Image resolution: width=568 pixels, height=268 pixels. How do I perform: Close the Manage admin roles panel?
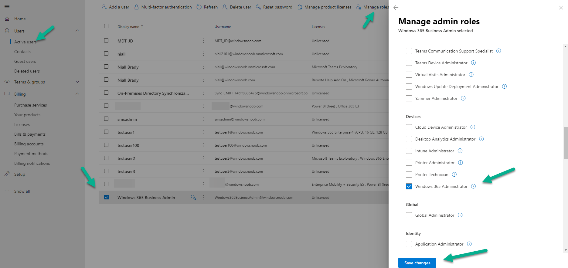[x=561, y=8]
